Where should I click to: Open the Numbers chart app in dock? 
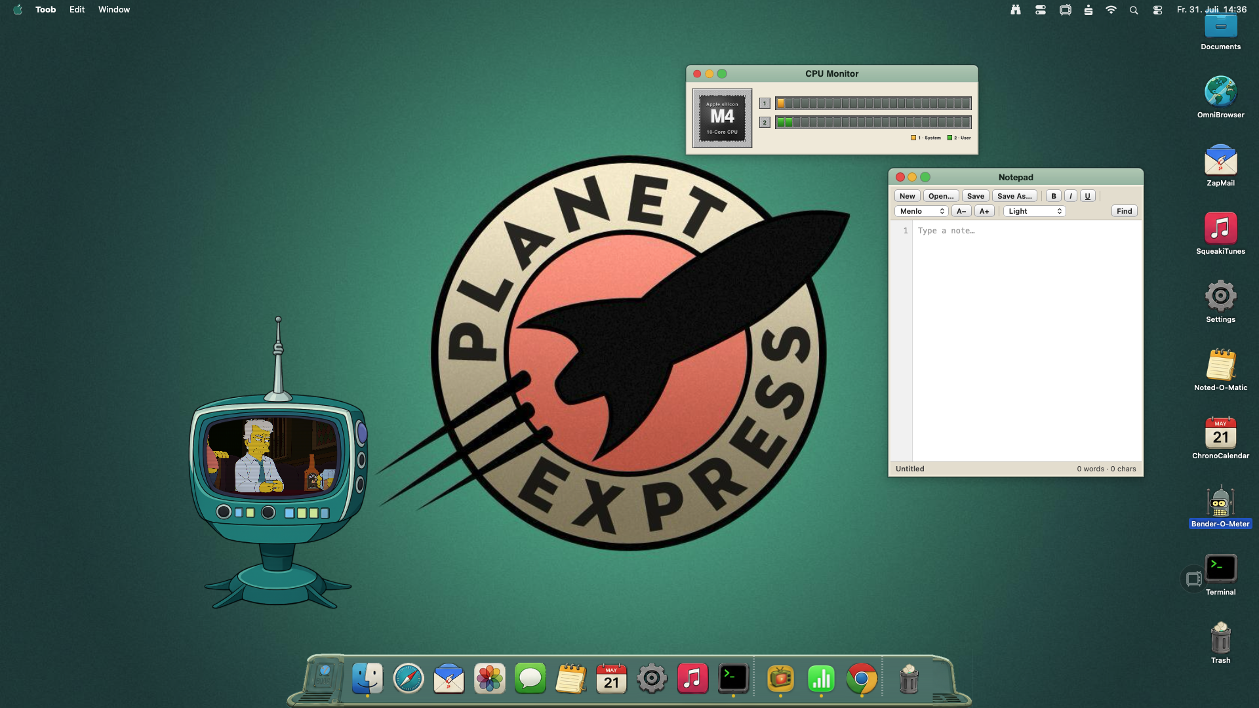pyautogui.click(x=821, y=678)
